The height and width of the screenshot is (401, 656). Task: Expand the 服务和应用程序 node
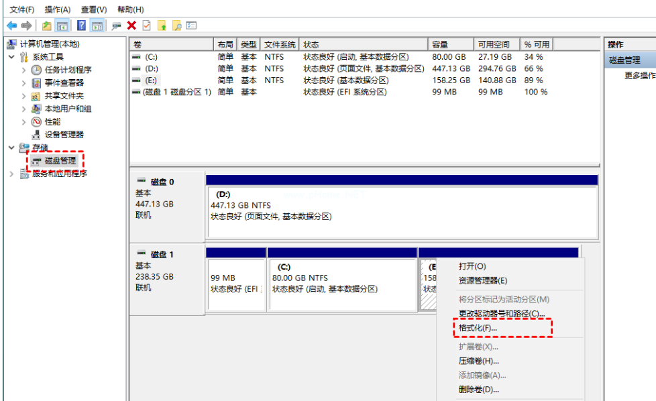tap(11, 174)
